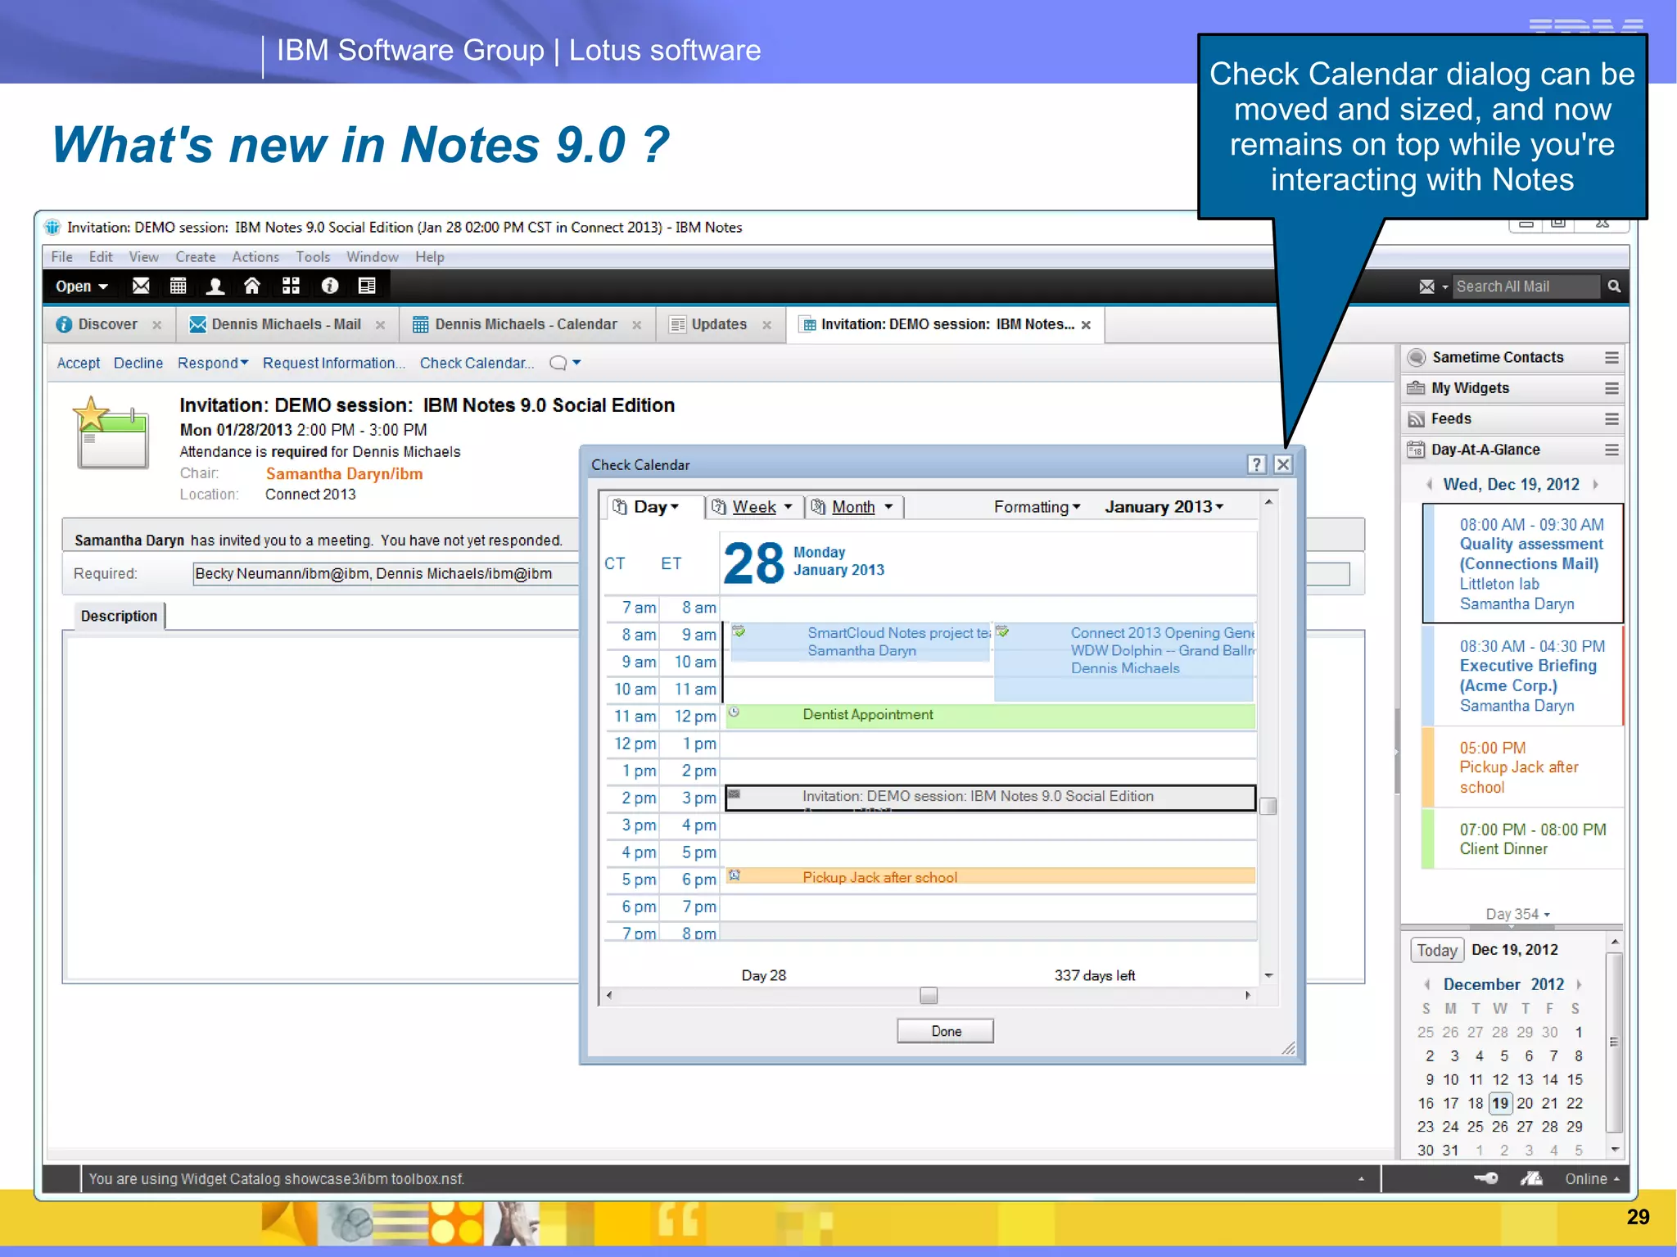Viewport: 1677px width, 1257px height.
Task: Click the star invitation icon
Action: pyautogui.click(x=111, y=432)
